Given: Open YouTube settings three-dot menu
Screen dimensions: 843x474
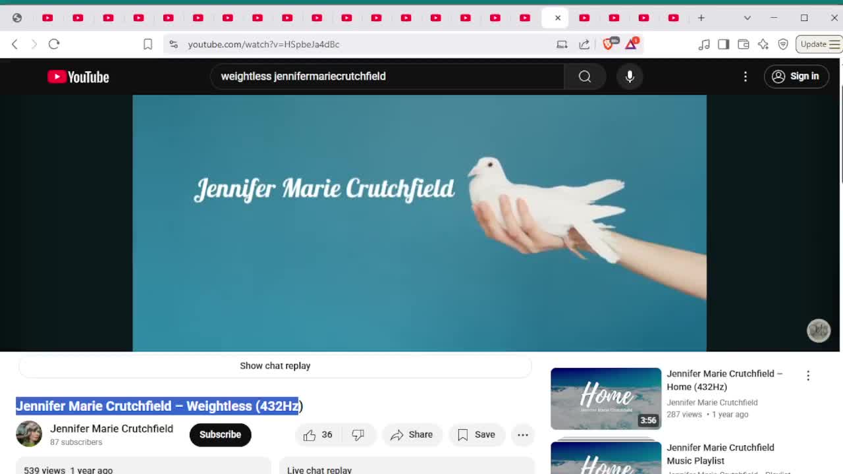Looking at the screenshot, I should coord(746,76).
